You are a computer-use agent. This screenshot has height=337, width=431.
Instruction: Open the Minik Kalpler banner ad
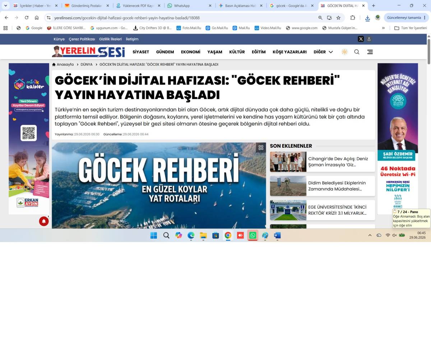click(x=29, y=138)
